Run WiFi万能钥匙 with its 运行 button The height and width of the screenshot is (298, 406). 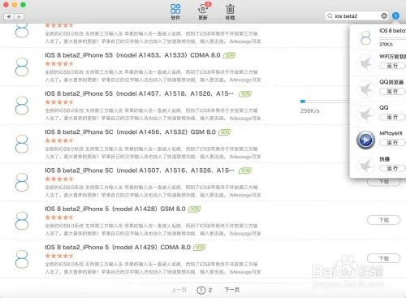[x=392, y=66]
